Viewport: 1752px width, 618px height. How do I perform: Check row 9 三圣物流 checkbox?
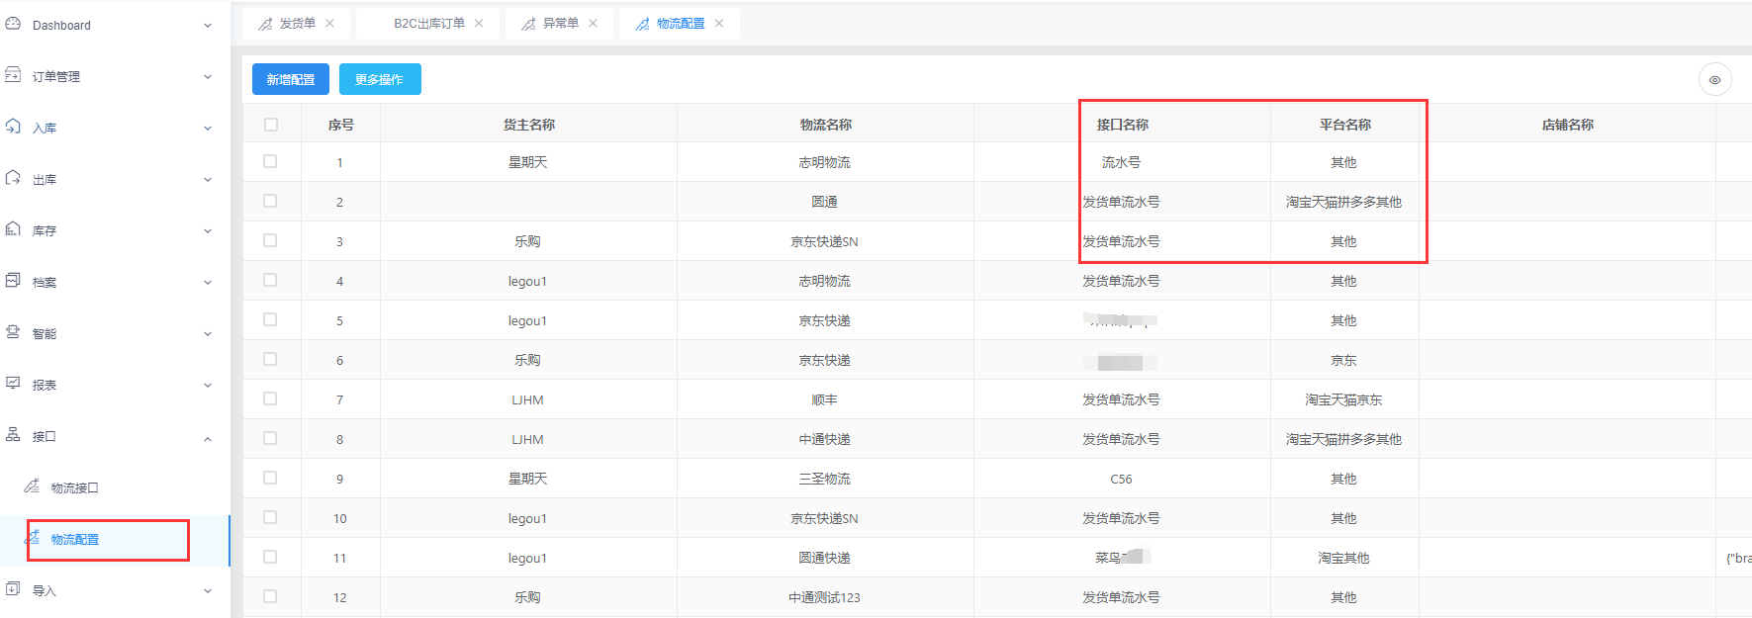(x=270, y=478)
